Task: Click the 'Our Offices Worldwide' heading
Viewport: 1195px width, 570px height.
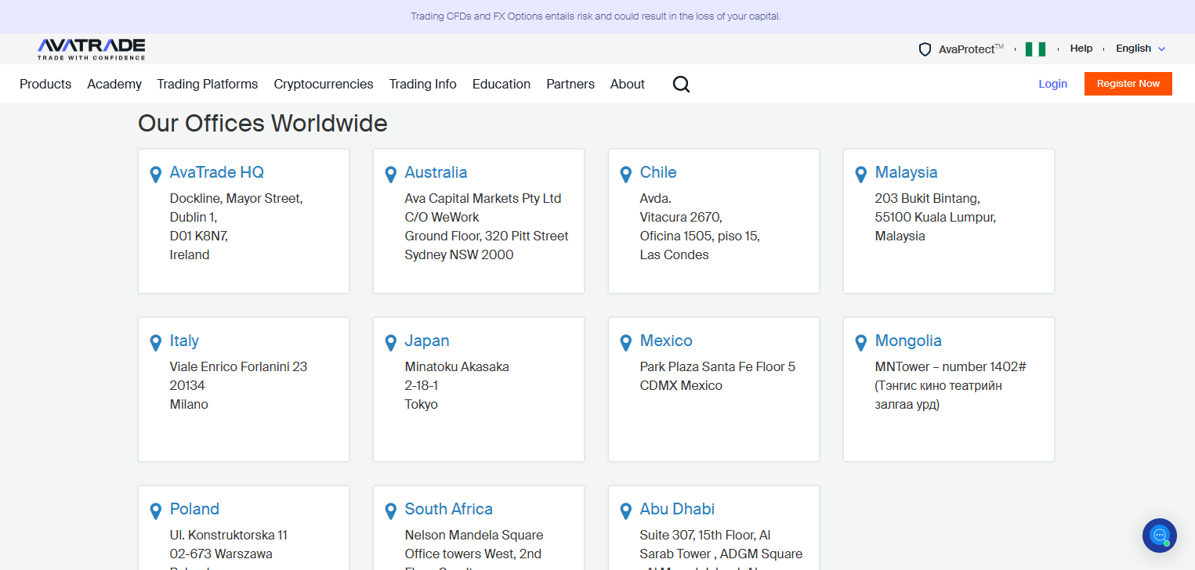Action: (x=263, y=124)
